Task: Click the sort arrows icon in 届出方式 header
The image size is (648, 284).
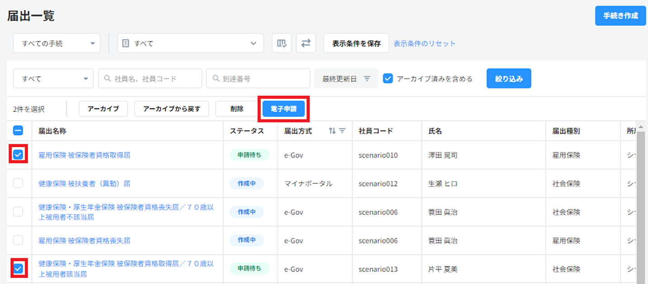Action: tap(332, 131)
